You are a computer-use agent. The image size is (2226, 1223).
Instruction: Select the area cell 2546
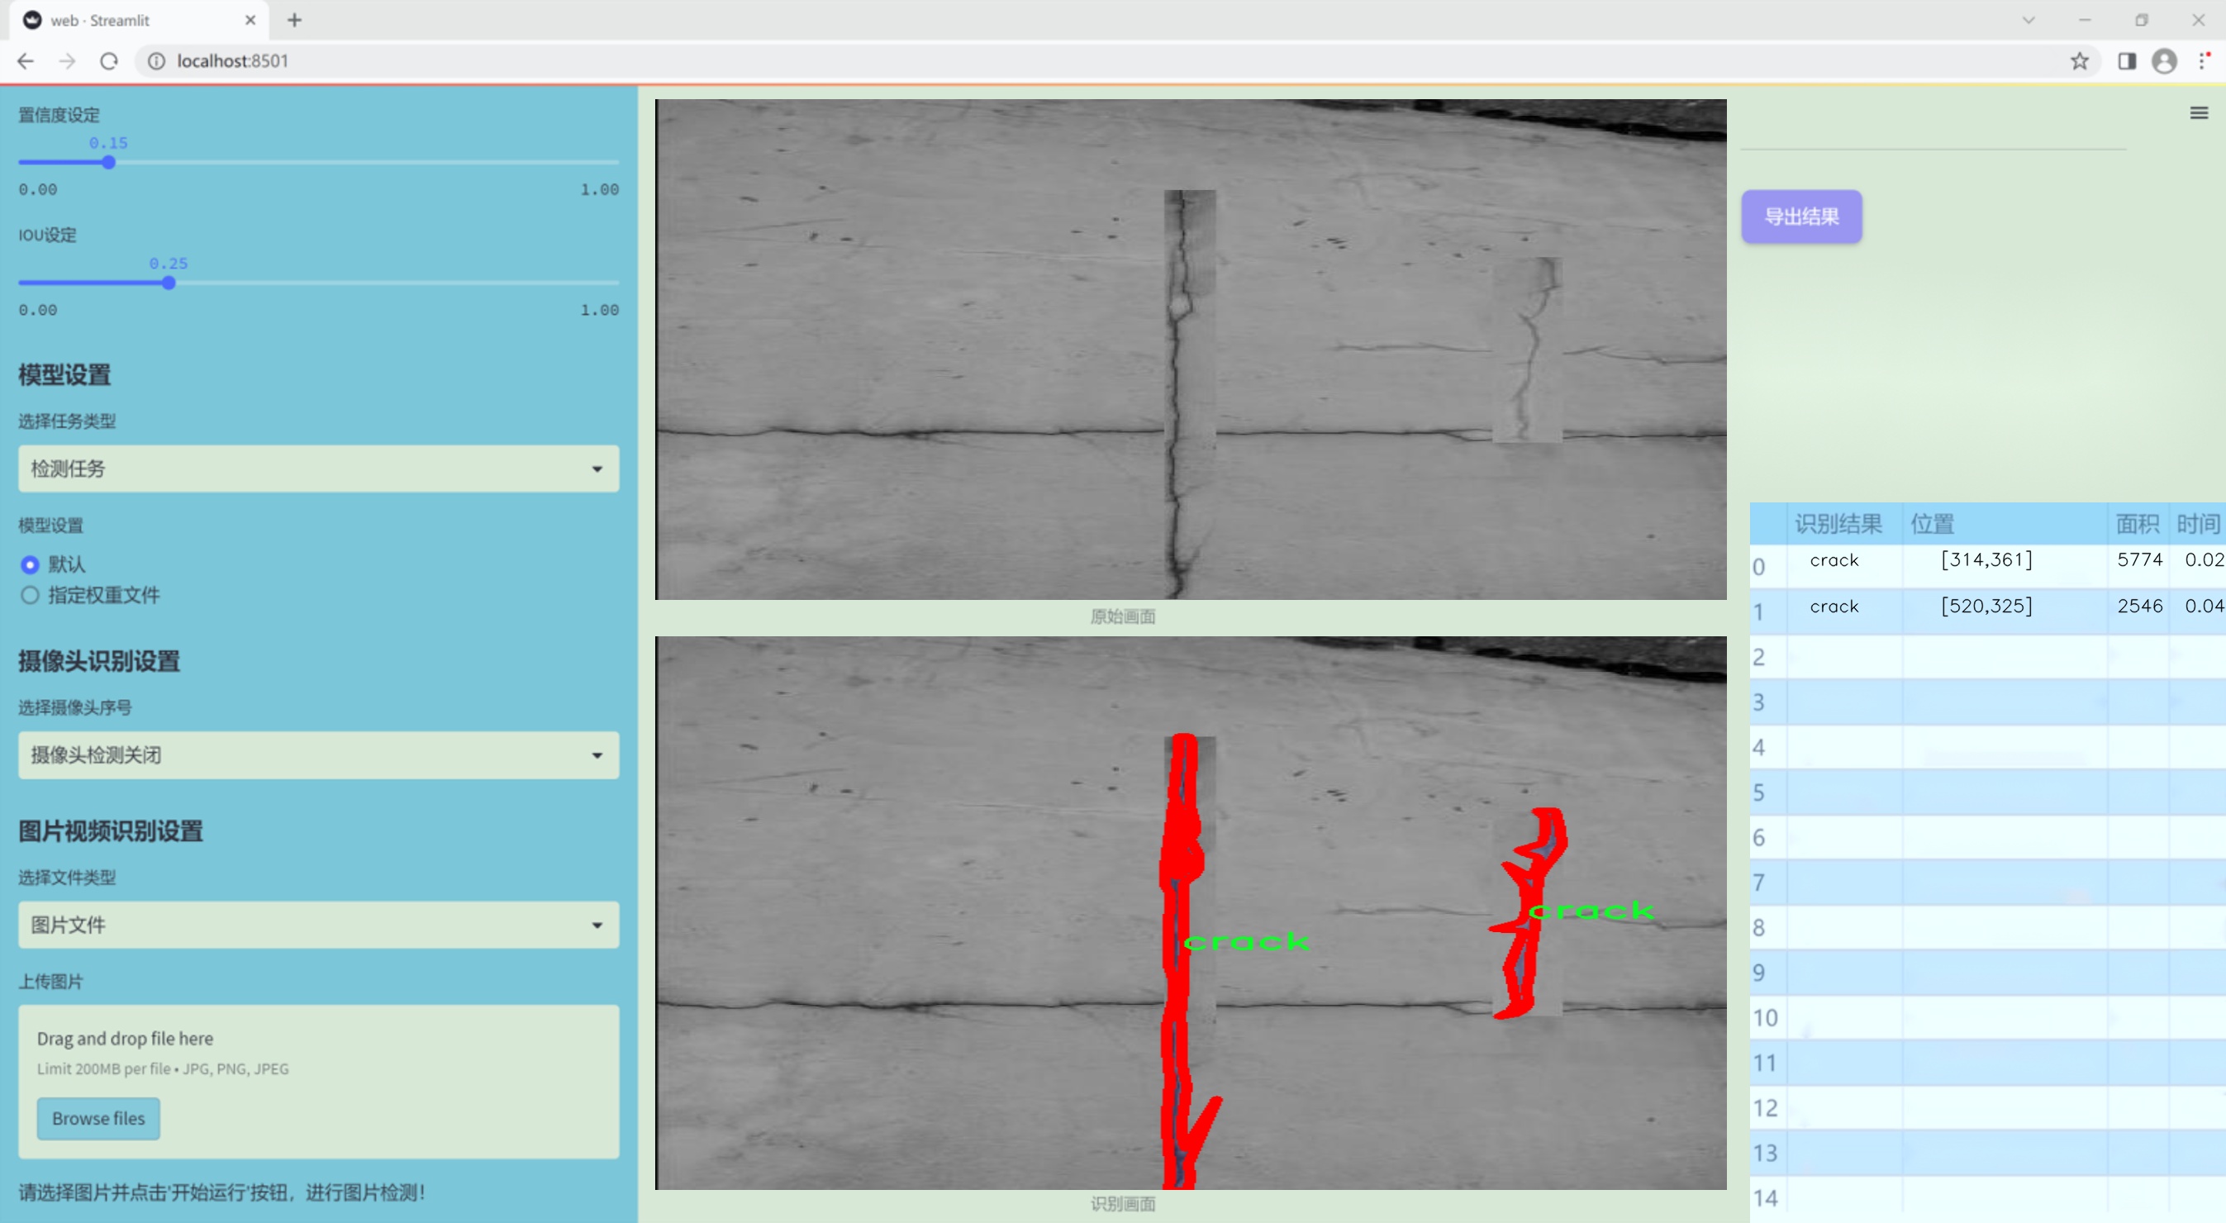click(x=2138, y=611)
